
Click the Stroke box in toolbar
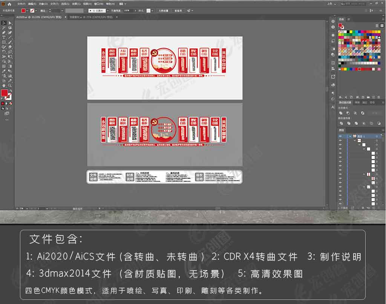9,96
